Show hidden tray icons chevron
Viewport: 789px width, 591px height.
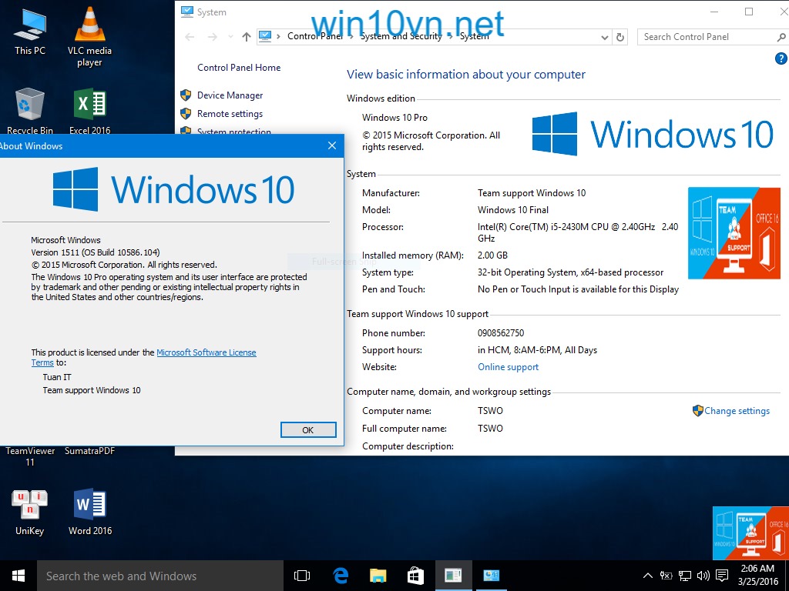coord(647,576)
